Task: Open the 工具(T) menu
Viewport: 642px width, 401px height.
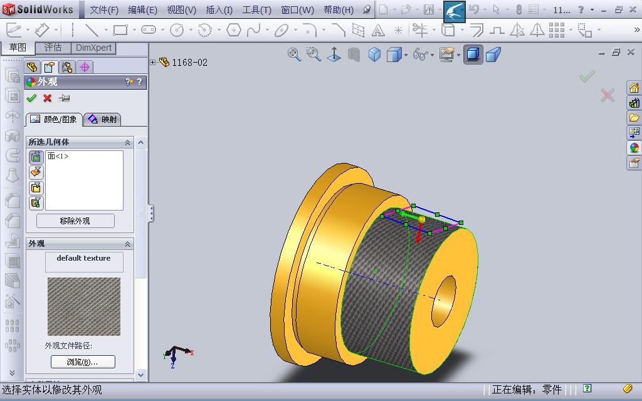Action: pyautogui.click(x=256, y=10)
